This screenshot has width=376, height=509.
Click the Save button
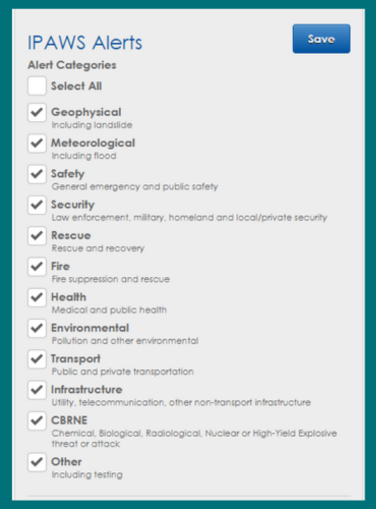321,39
